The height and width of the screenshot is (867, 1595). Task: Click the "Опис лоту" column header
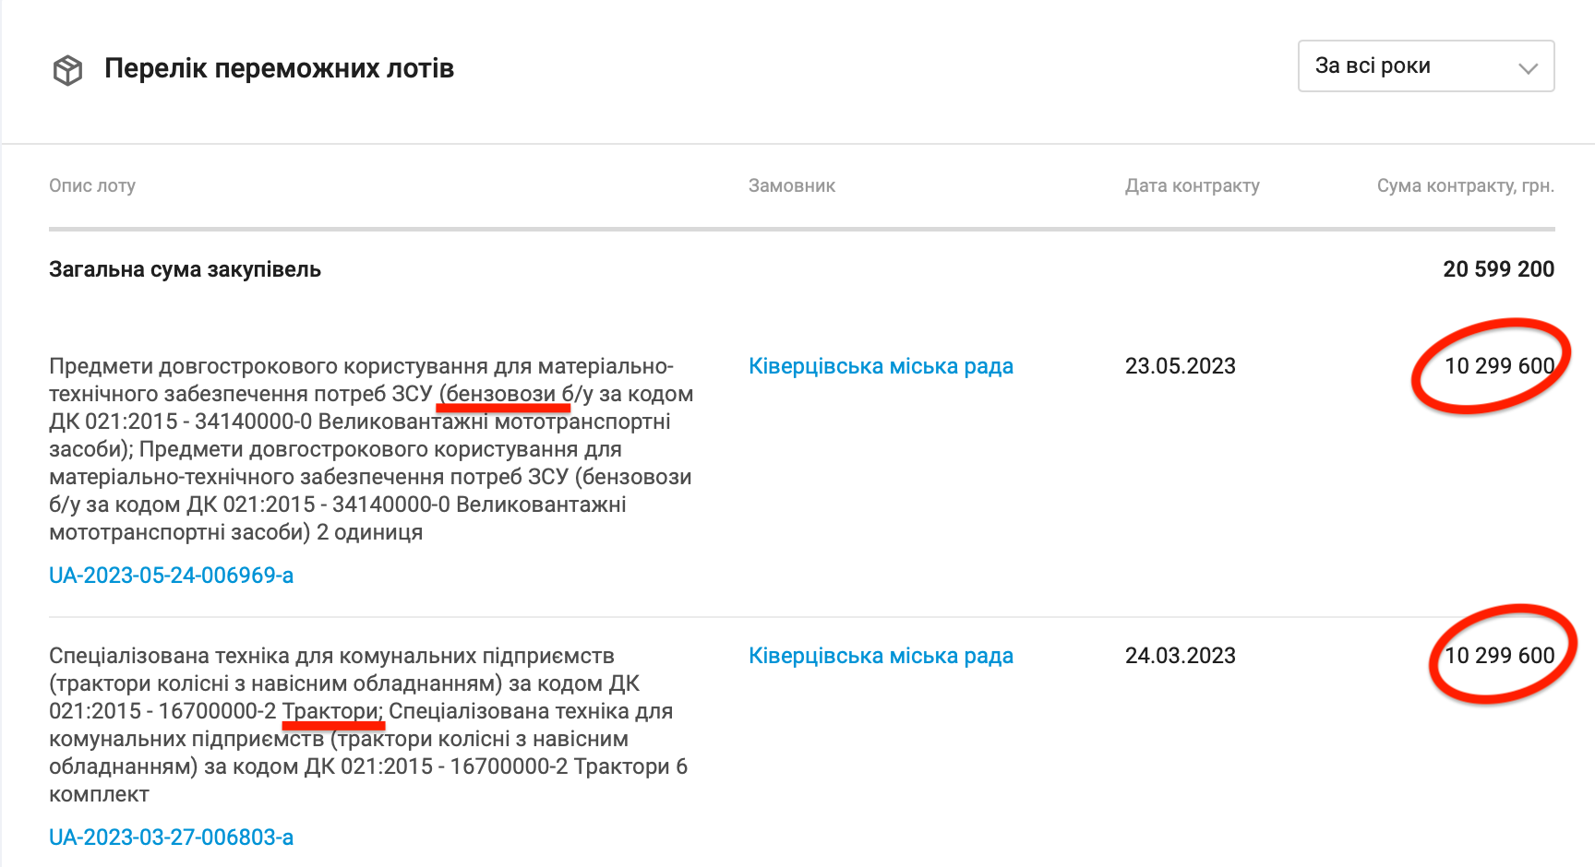pyautogui.click(x=92, y=185)
